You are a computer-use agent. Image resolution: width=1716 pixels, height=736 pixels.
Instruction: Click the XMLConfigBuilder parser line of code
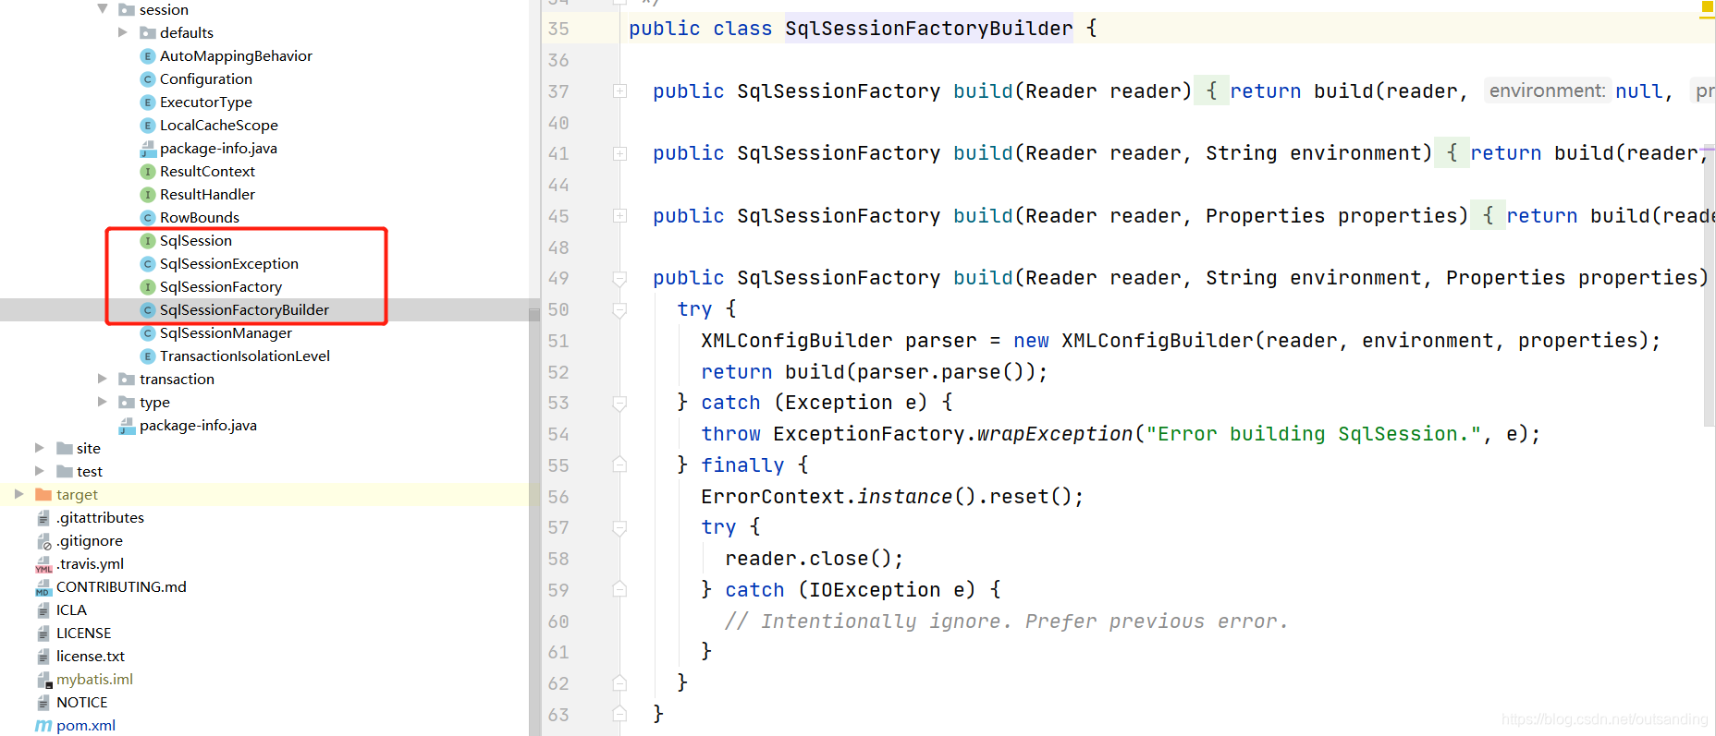(x=1181, y=341)
